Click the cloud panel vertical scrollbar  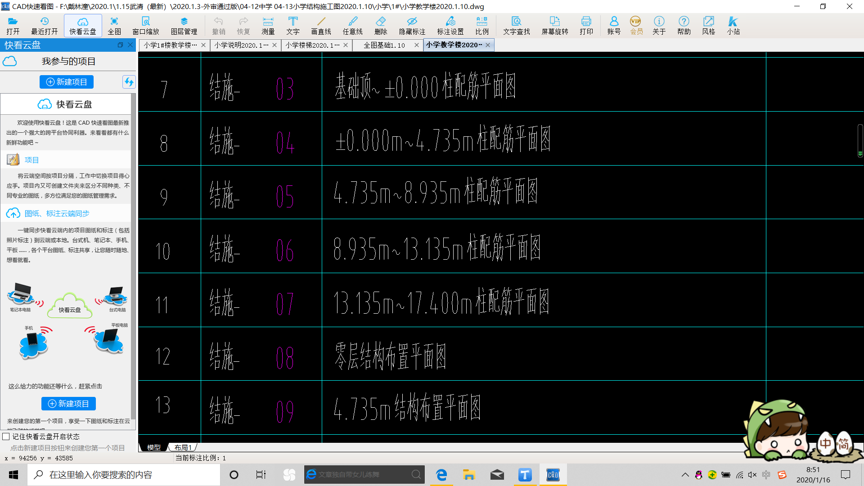(x=133, y=256)
